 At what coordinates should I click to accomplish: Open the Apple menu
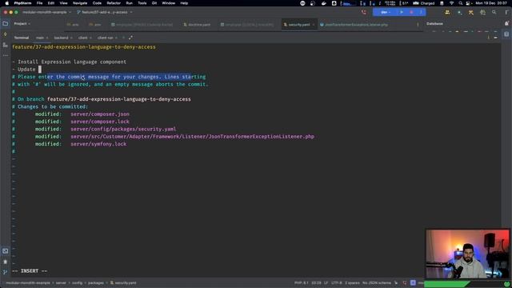tap(7, 3)
